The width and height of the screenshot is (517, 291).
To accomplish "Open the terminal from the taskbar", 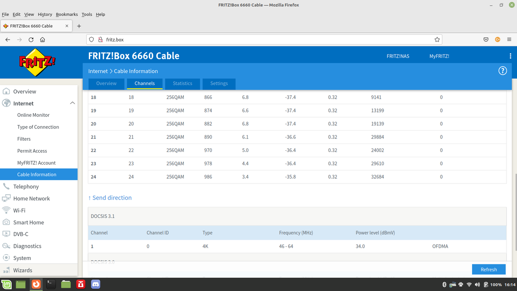I will (50, 285).
